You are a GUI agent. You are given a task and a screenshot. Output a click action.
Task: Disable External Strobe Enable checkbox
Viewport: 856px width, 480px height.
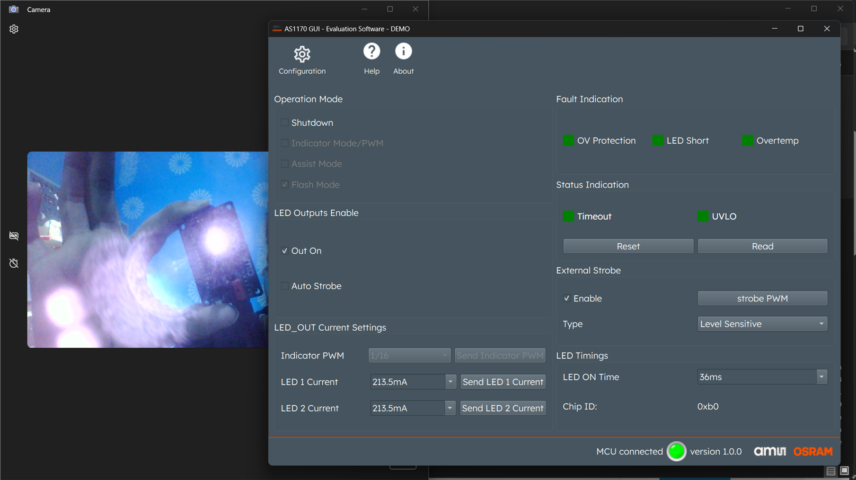[566, 299]
